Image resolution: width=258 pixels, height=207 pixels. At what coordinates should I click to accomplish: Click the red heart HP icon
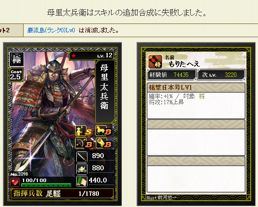pos(15,182)
